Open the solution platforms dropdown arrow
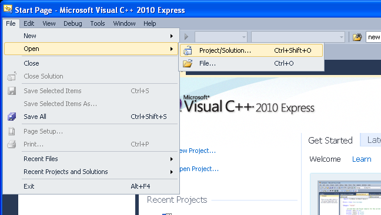This screenshot has width=381, height=215. pyautogui.click(x=342, y=37)
